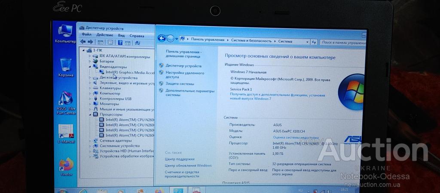Open Защита системы link
The height and width of the screenshot is (193, 440).
click(x=180, y=84)
